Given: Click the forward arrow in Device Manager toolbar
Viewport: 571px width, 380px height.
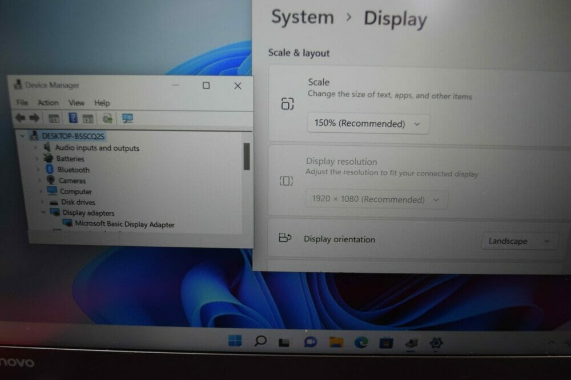Looking at the screenshot, I should point(34,118).
